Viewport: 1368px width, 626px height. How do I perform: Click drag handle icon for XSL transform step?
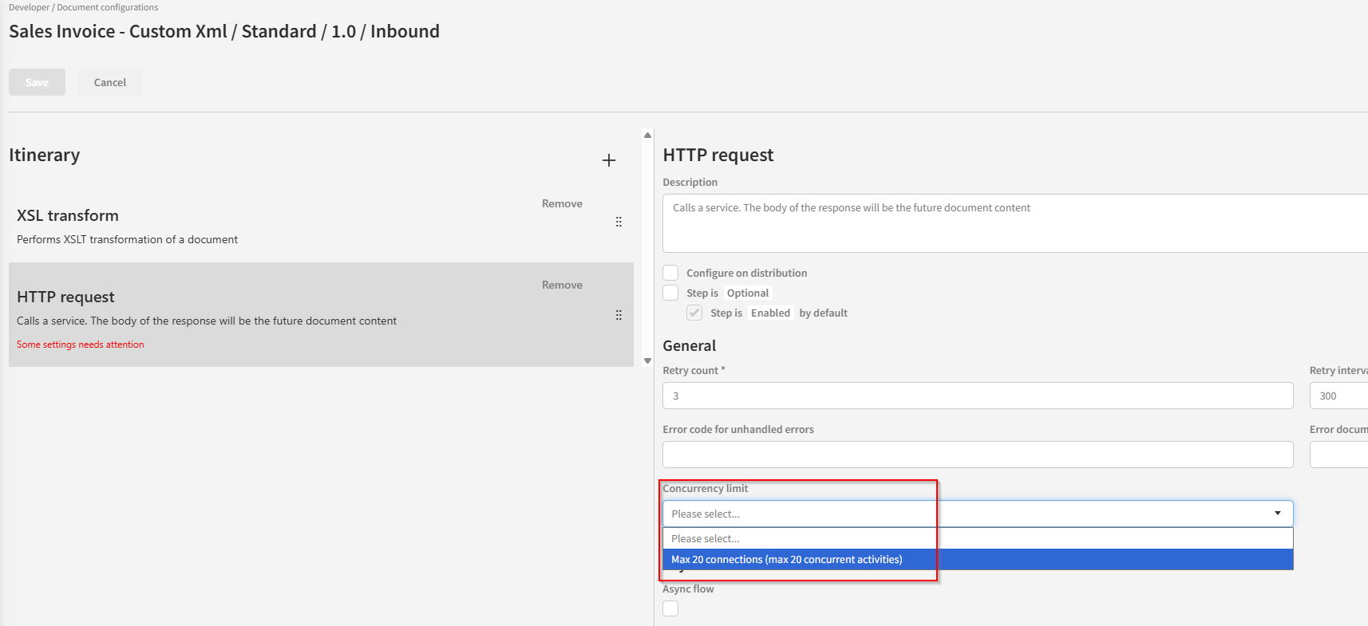(619, 222)
